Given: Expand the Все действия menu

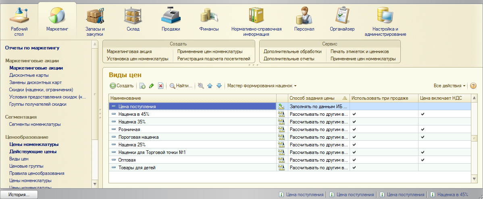Looking at the screenshot, I should 449,86.
